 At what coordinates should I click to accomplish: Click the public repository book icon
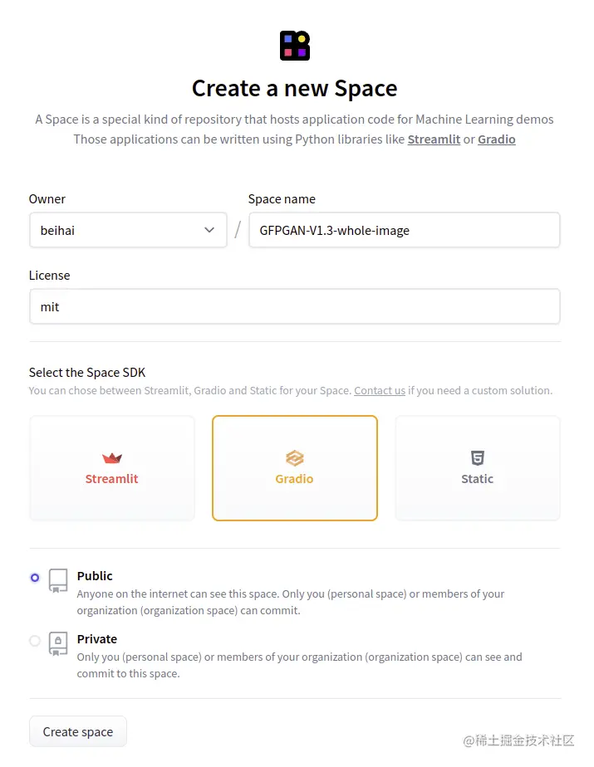pyautogui.click(x=58, y=580)
